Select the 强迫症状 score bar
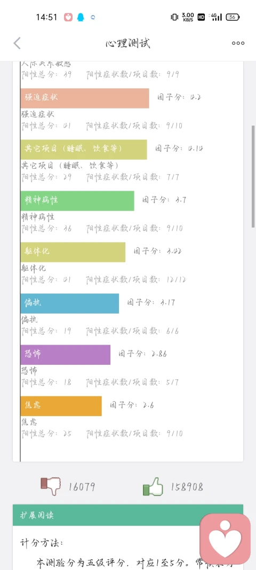Screen dimensions: 256x570 pos(85,98)
